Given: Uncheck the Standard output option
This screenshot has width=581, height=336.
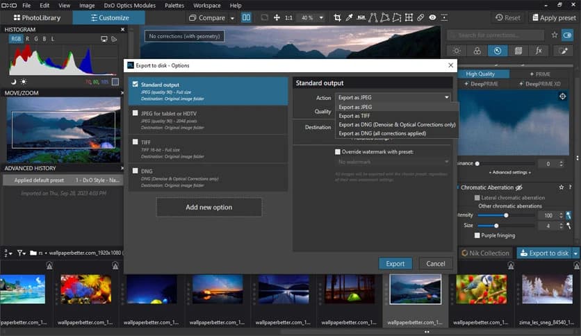Looking at the screenshot, I should 136,85.
